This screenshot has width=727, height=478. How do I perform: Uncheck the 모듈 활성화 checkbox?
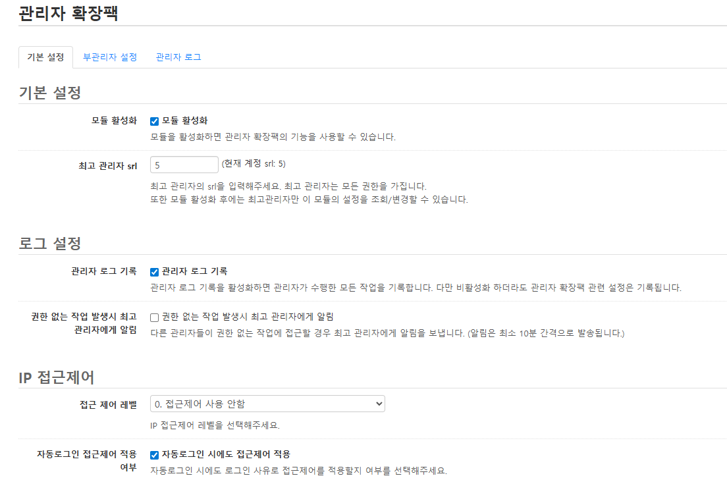click(155, 121)
